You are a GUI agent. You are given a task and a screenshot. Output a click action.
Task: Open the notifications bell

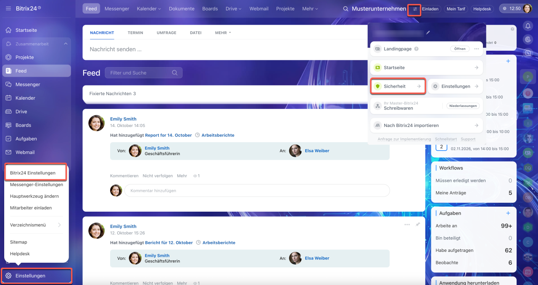tap(528, 26)
